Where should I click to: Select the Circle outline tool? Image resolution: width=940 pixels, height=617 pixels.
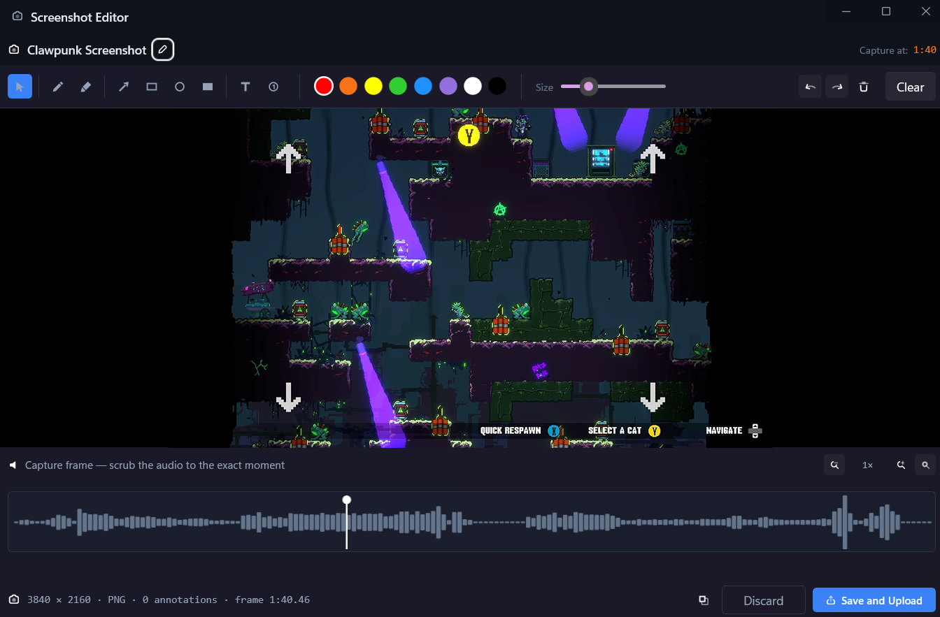[x=180, y=87]
